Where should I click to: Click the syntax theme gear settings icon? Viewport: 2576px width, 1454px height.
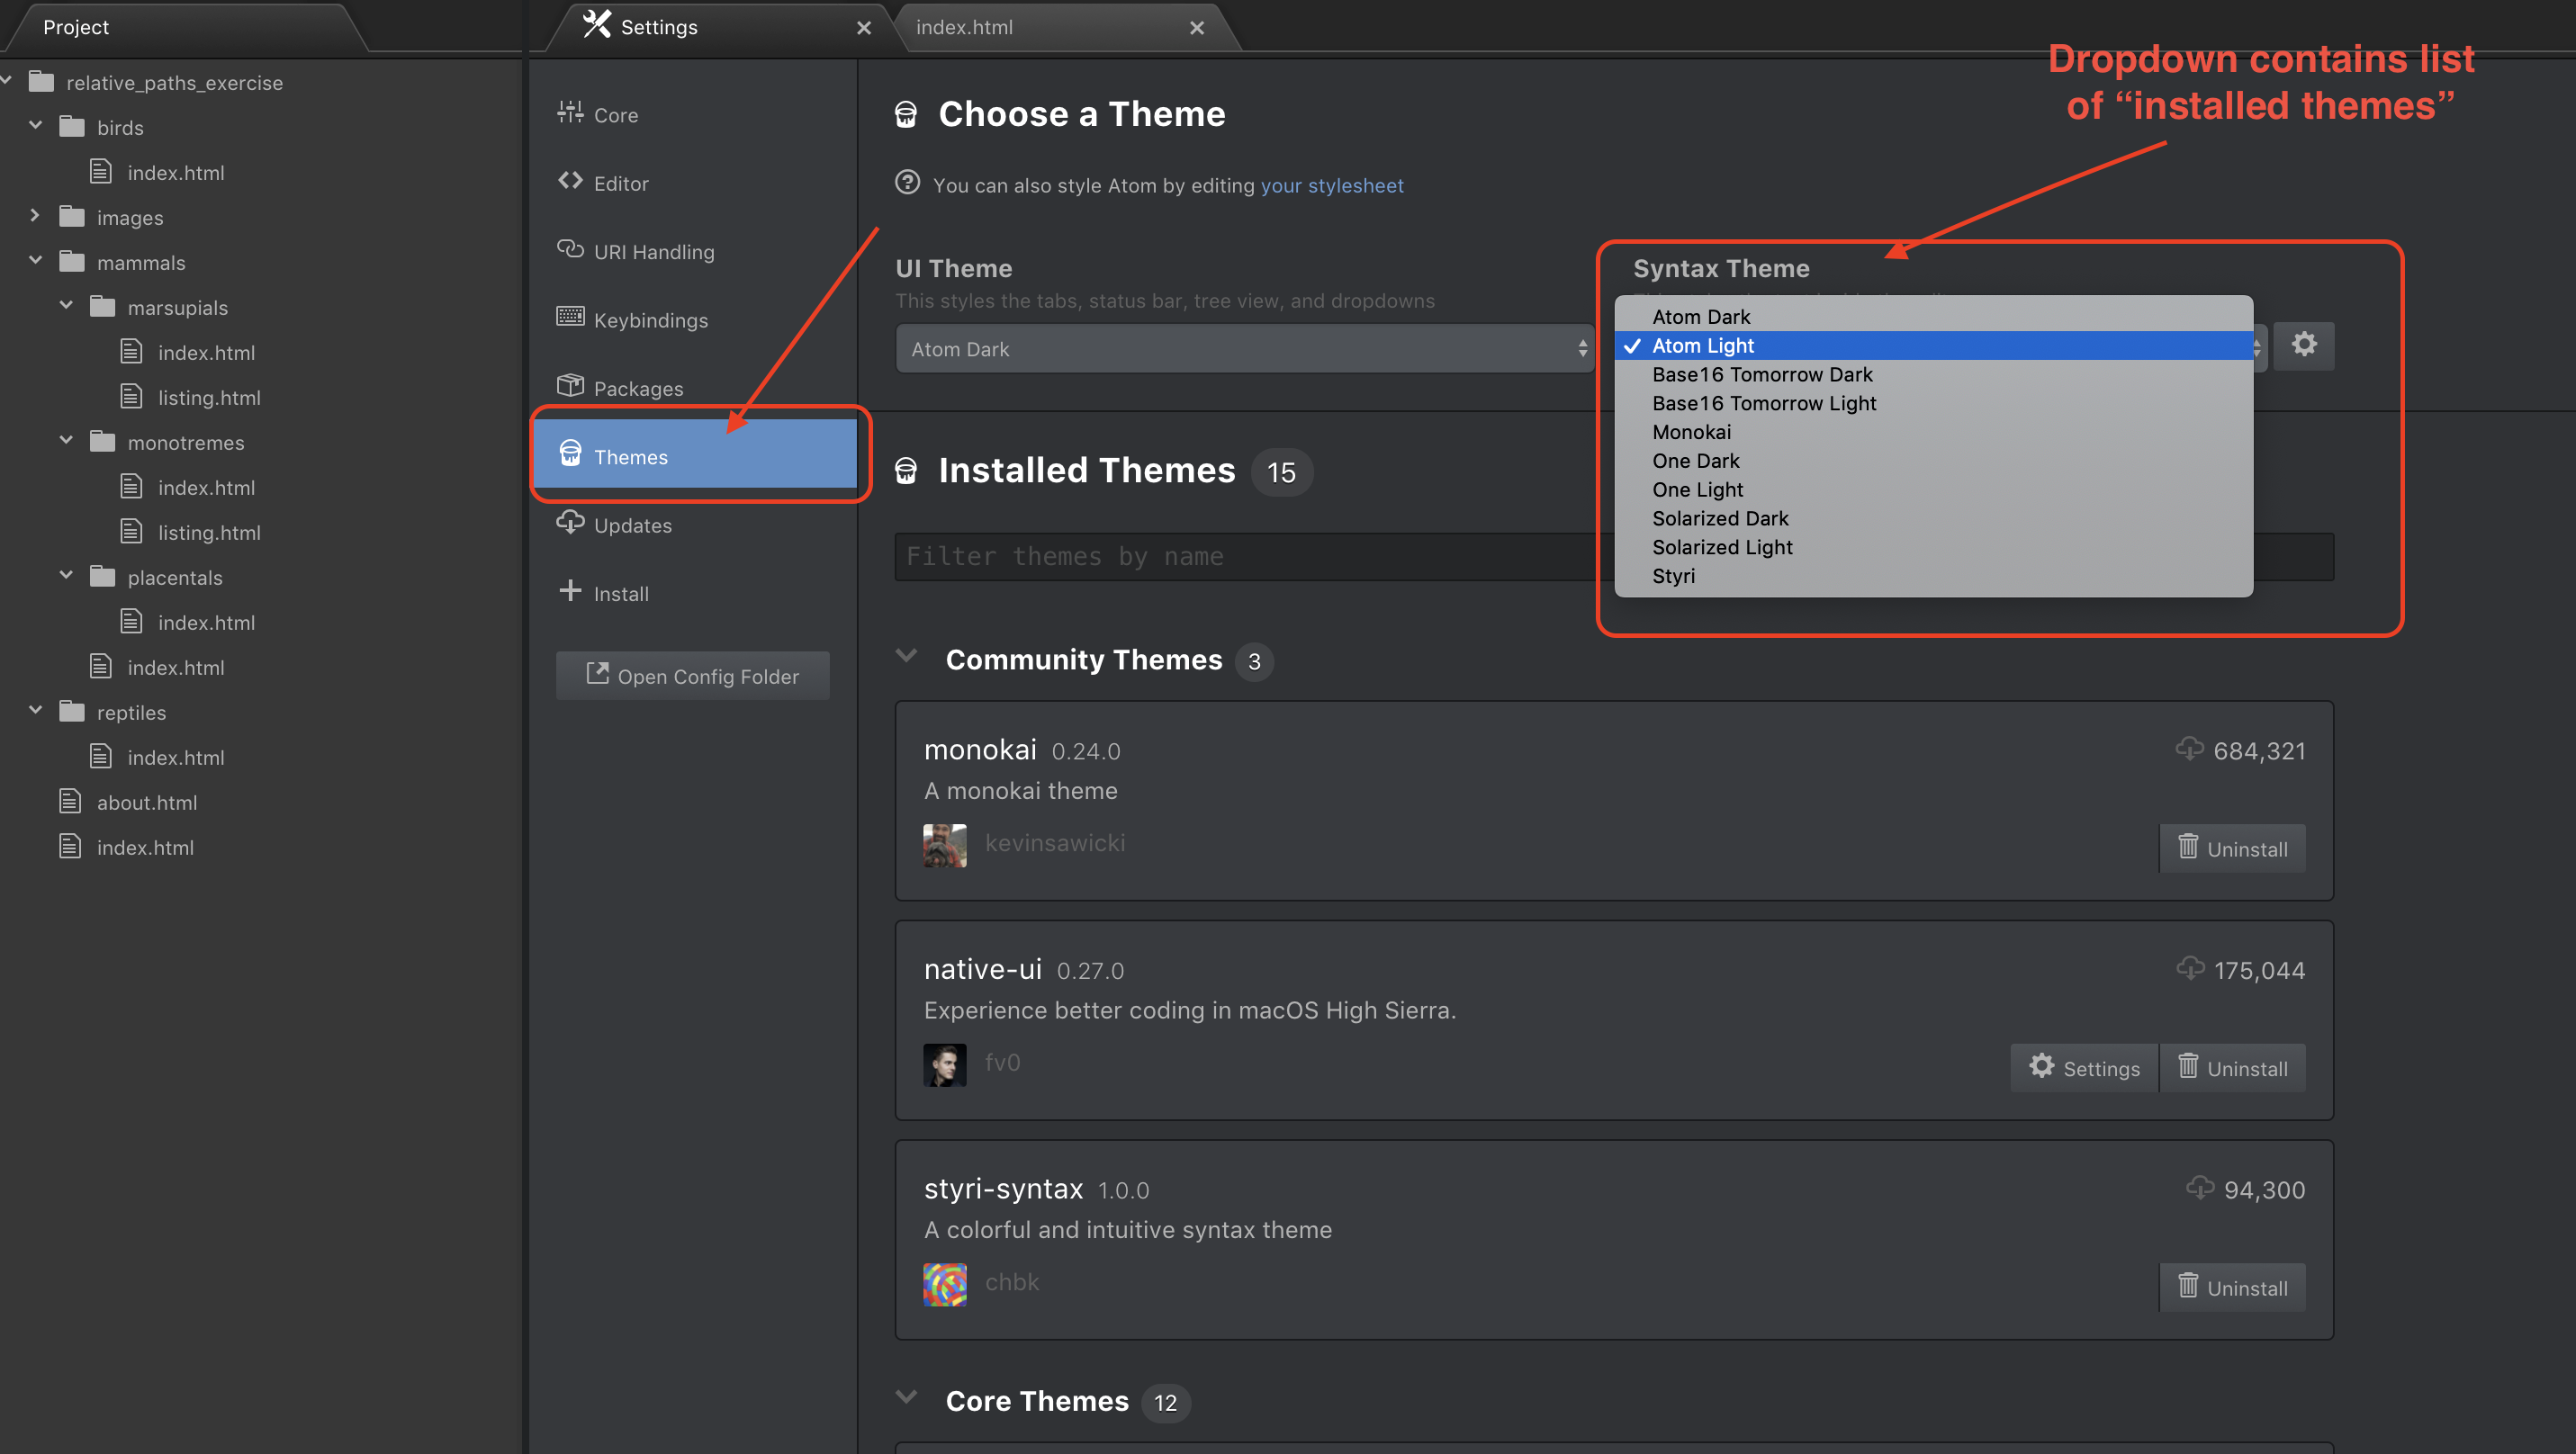click(2303, 346)
